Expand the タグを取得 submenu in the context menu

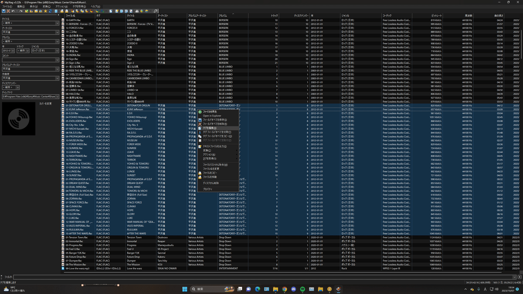217,159
